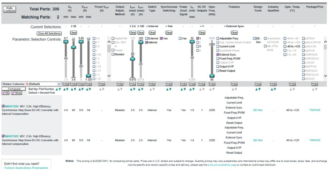Check Output UVP feature checkbox
Image resolution: width=328 pixels, height=173 pixels.
pos(217,67)
